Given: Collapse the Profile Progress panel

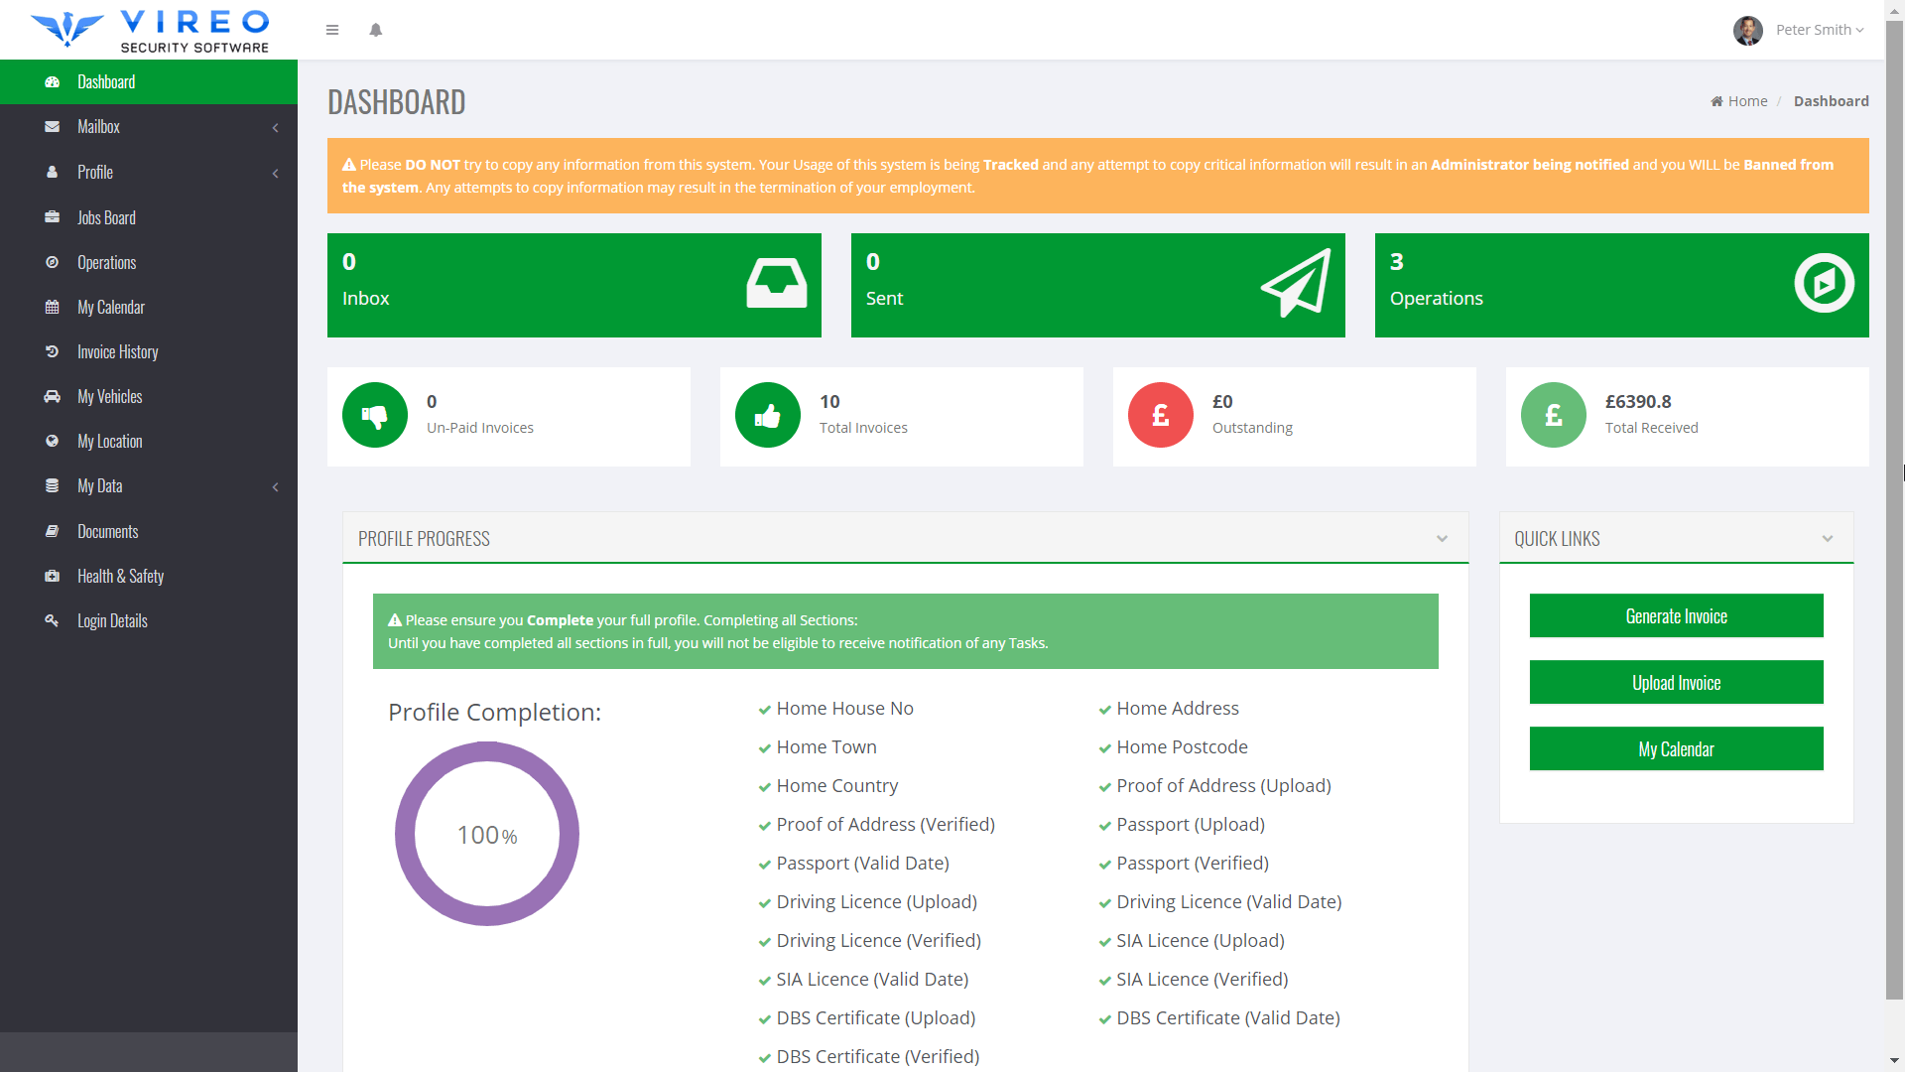Looking at the screenshot, I should (1442, 539).
